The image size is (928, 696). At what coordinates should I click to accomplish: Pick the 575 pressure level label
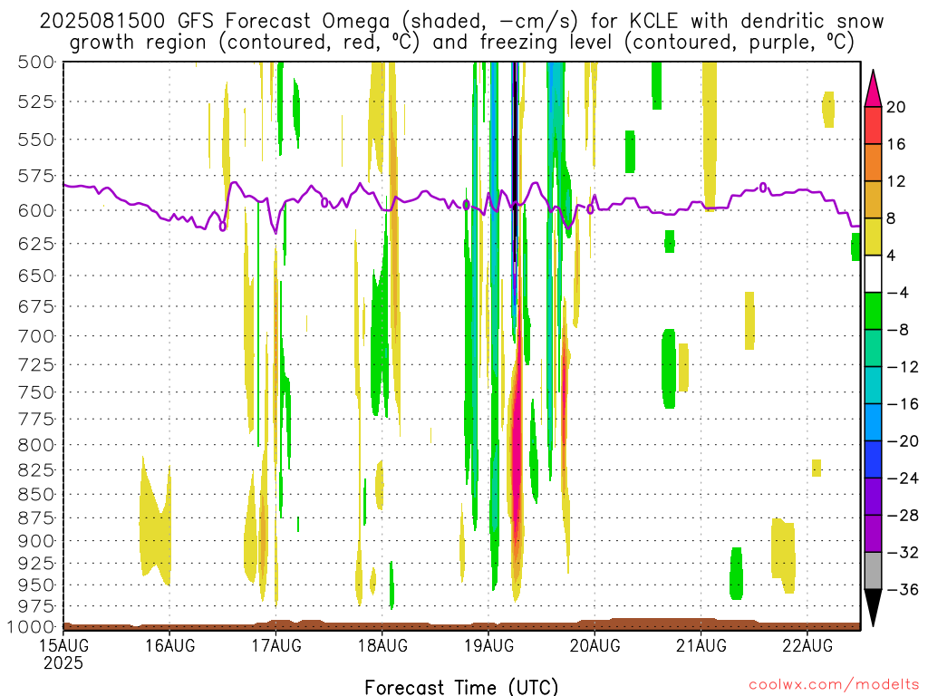[36, 177]
